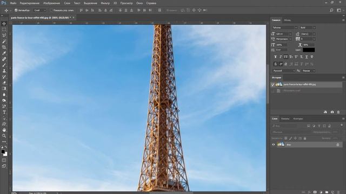Create new group folder icon in Layers panel
346x194 pixels.
tap(327, 192)
